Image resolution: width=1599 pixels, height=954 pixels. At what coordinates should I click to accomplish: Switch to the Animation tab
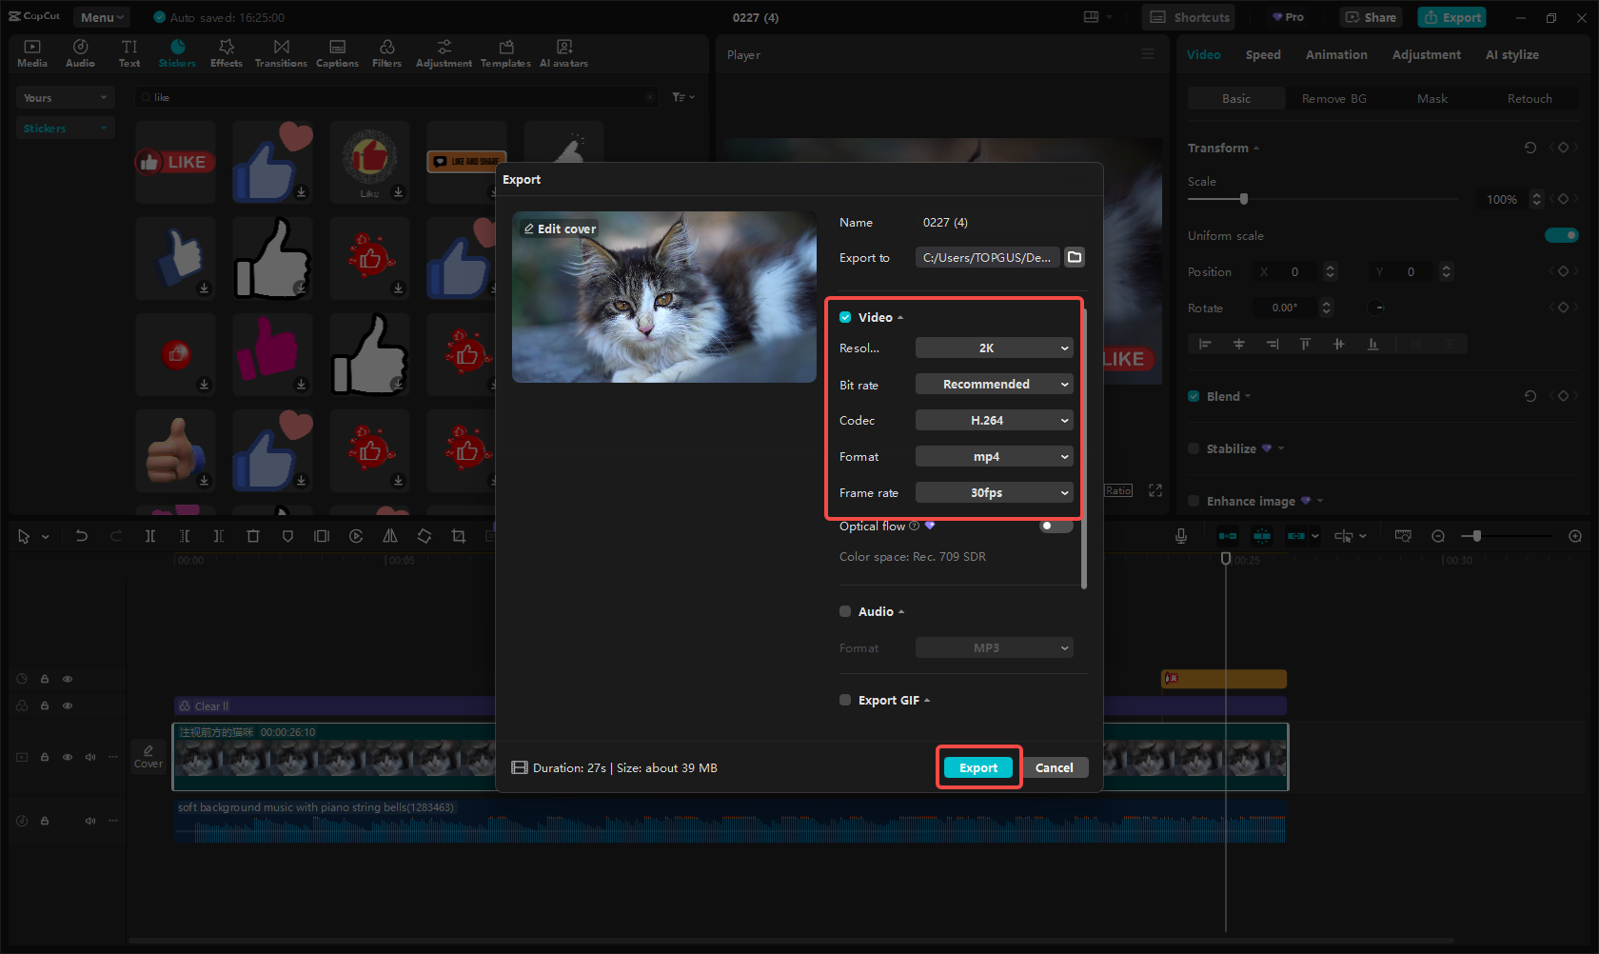click(1335, 54)
